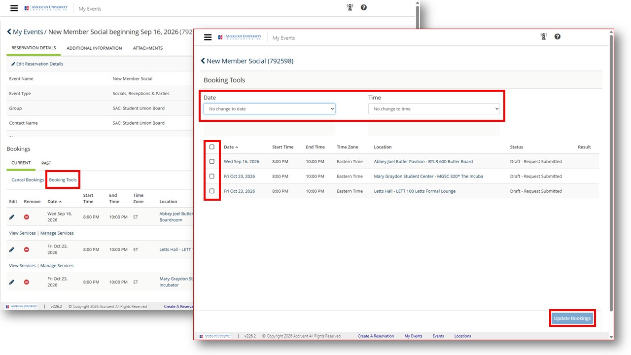The width and height of the screenshot is (631, 355).
Task: Open the Time dropdown 'No change to time'
Action: (434, 108)
